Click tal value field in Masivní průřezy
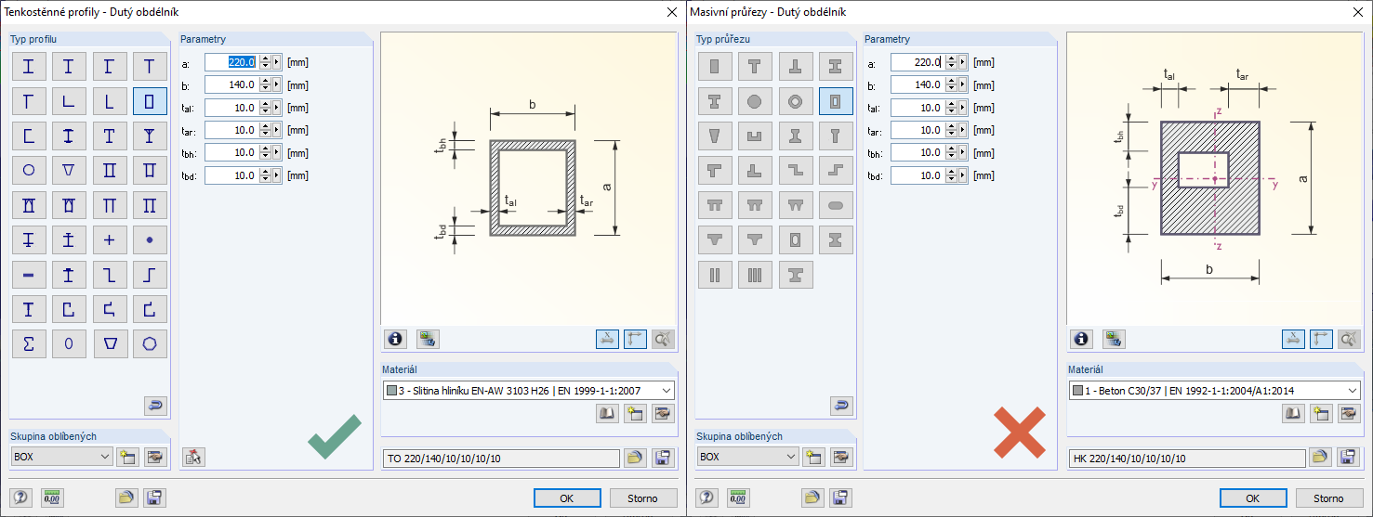This screenshot has height=517, width=1373. [918, 108]
